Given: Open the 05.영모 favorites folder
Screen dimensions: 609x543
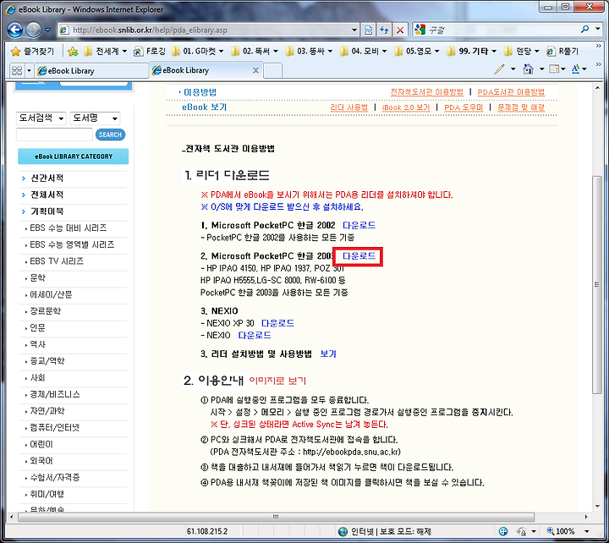Looking at the screenshot, I should [x=416, y=52].
